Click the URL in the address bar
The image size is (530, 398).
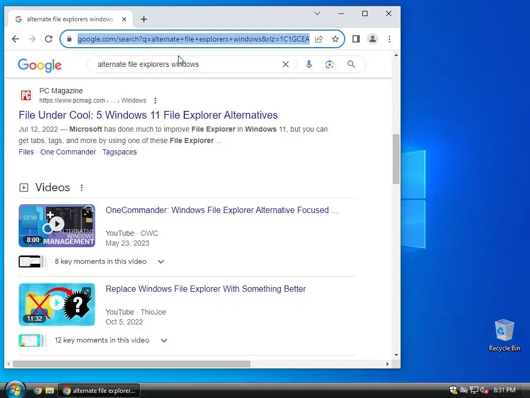point(194,39)
